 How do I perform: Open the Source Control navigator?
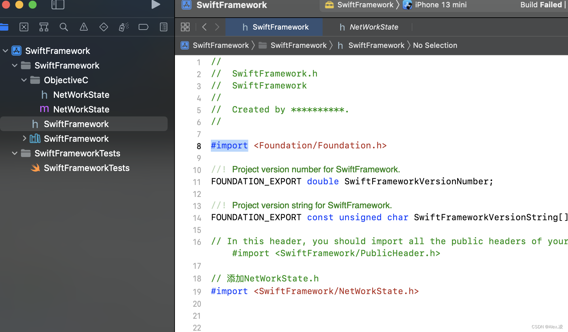(24, 27)
